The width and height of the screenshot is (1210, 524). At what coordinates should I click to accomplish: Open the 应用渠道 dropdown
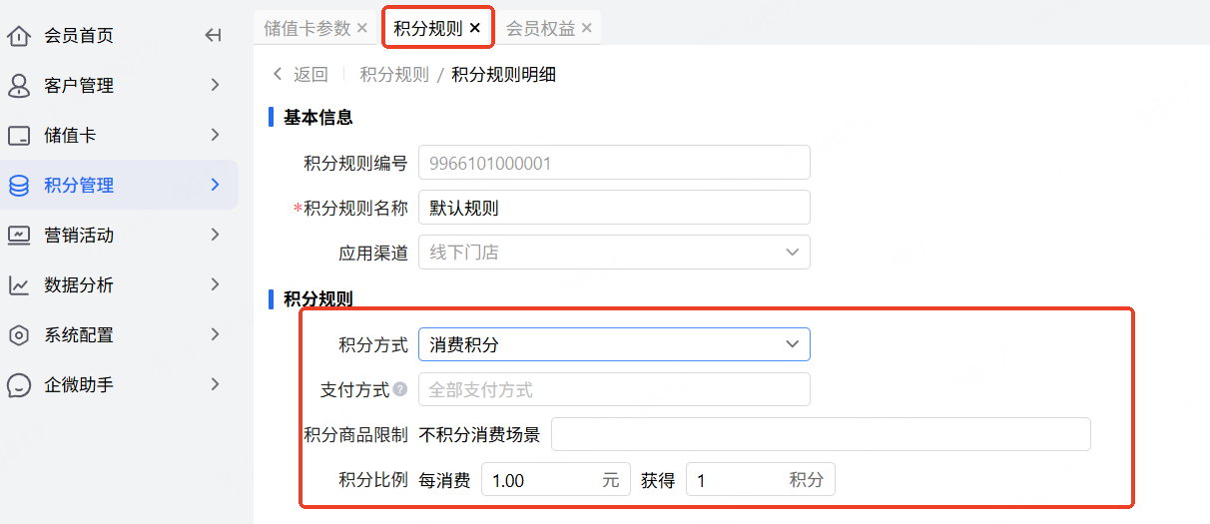pyautogui.click(x=613, y=253)
